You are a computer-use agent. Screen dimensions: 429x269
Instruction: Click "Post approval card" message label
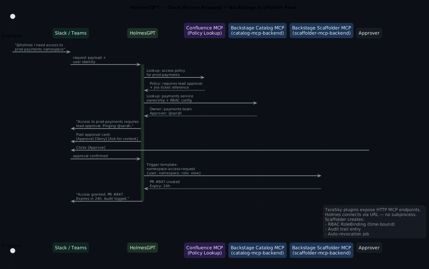107,137
